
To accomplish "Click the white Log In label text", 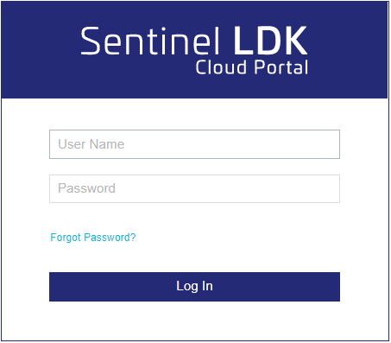I will click(x=194, y=286).
